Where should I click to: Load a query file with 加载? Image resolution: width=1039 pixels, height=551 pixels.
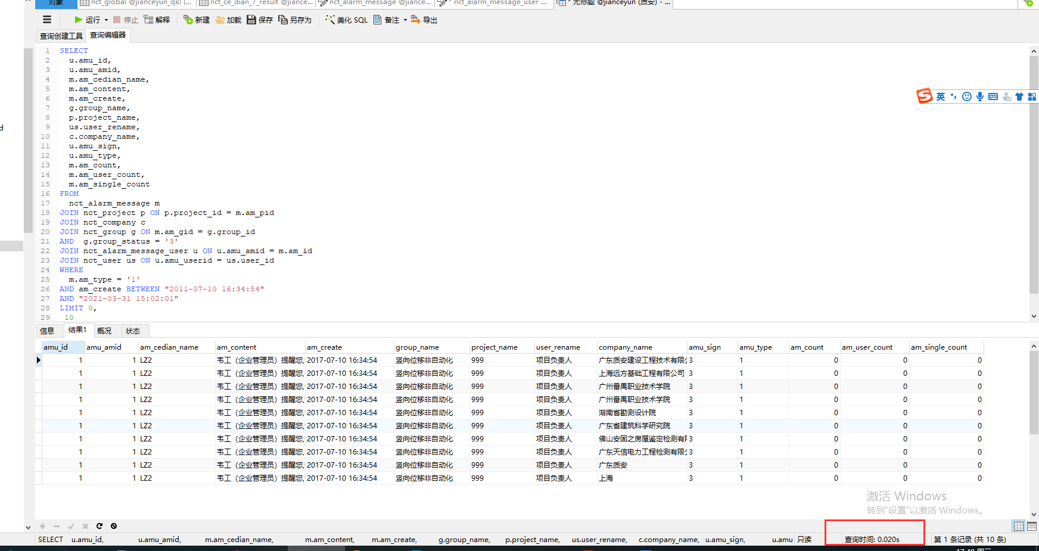pos(228,20)
